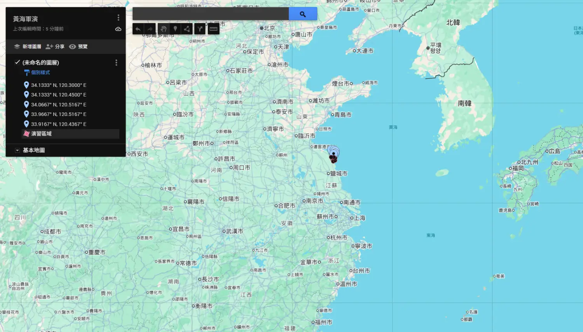Screen dimensions: 583x332
Task: Select the 演習區域 polygon item
Action: 41,134
